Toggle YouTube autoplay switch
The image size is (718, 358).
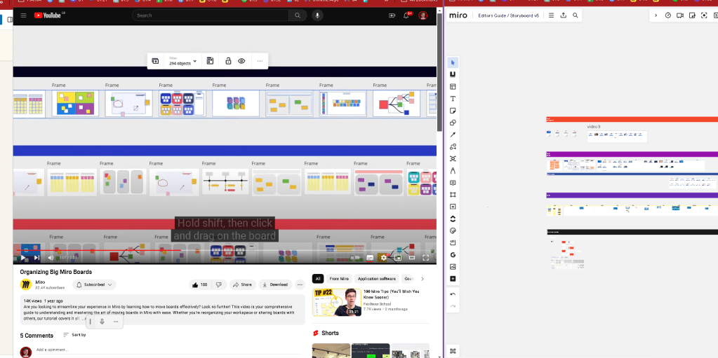point(355,258)
